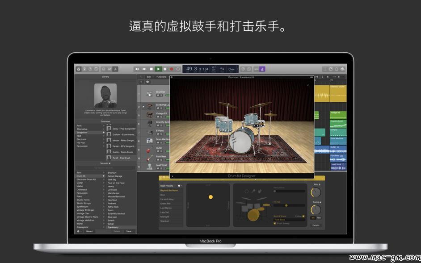Toggle the purple metronome button
This screenshot has height=263, width=421.
(263, 69)
